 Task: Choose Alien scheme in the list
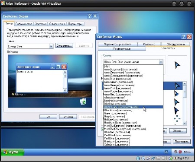(x=133, y=98)
